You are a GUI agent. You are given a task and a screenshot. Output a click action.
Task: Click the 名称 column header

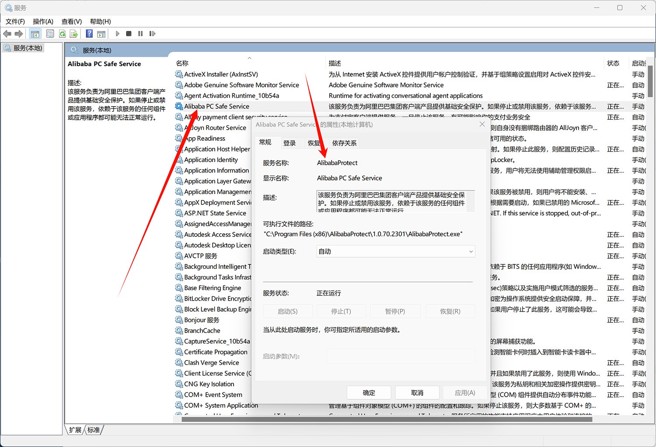(x=182, y=63)
